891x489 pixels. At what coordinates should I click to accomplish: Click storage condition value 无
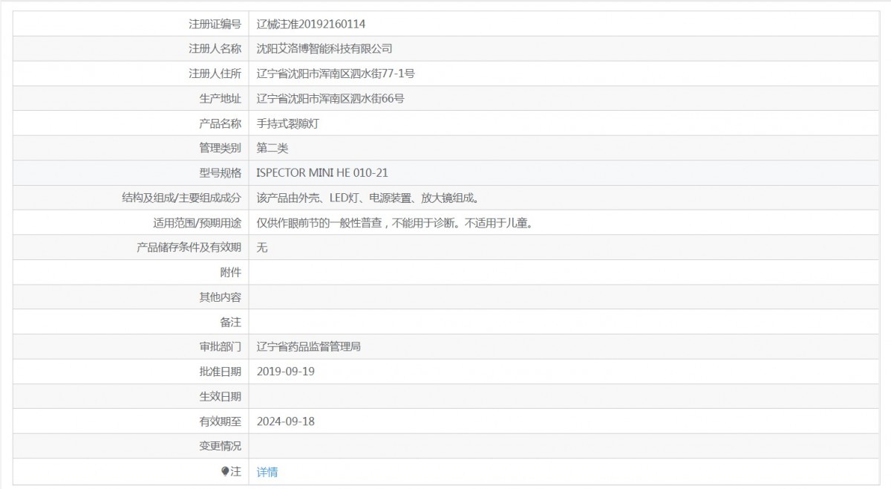click(262, 247)
